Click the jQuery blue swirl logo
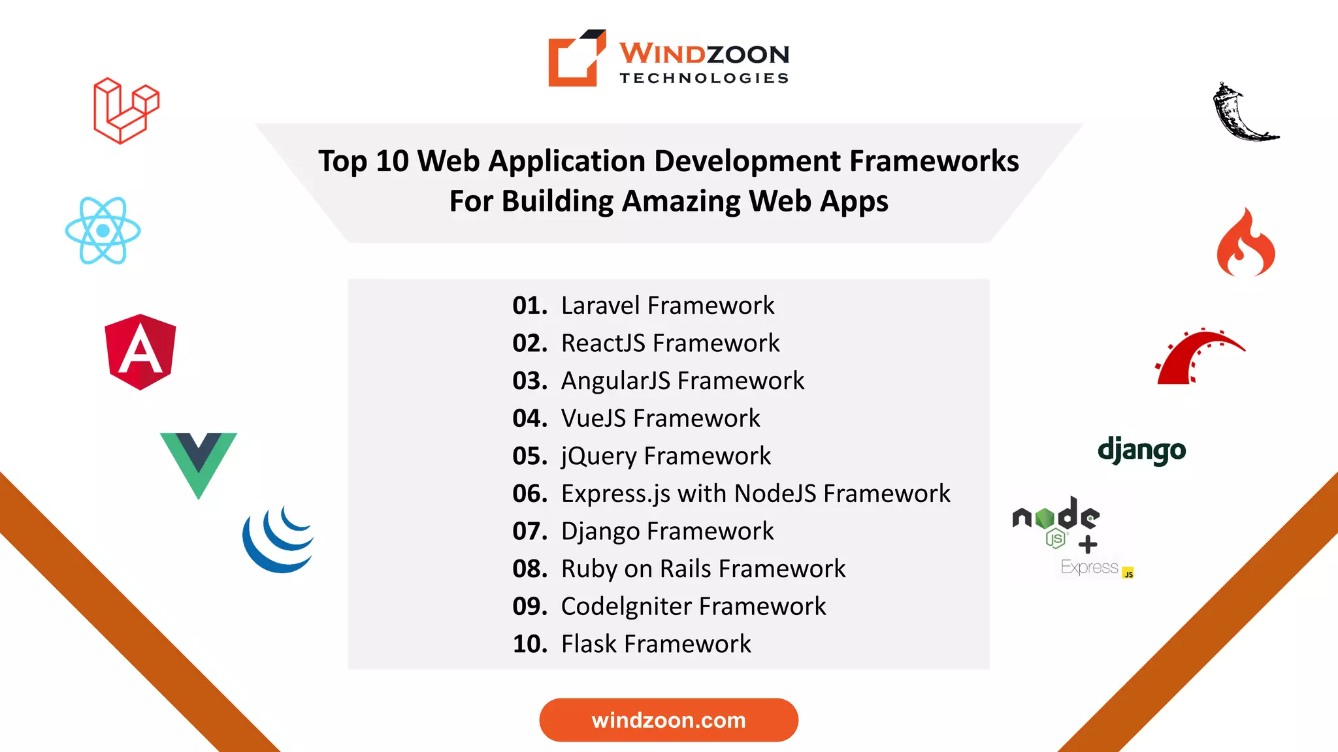This screenshot has width=1338, height=752. (279, 539)
